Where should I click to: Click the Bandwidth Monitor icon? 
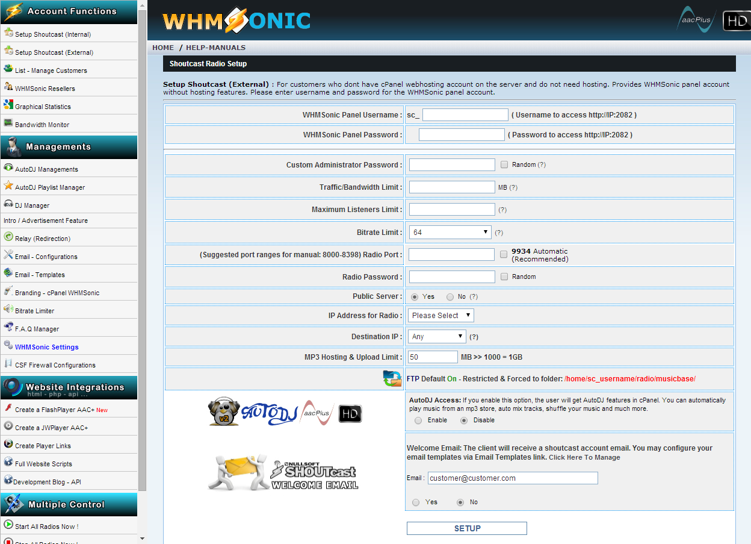pos(8,123)
